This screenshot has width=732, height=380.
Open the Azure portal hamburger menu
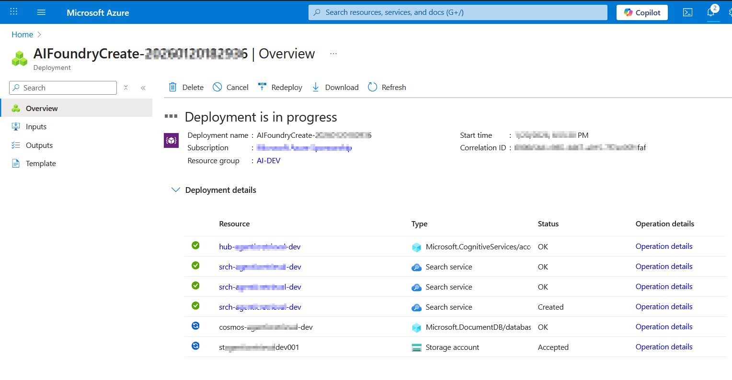(x=41, y=12)
